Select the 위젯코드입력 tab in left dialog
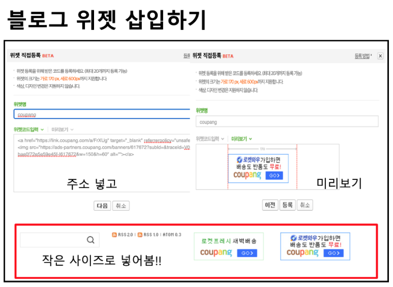The height and width of the screenshot is (287, 393). (x=26, y=130)
